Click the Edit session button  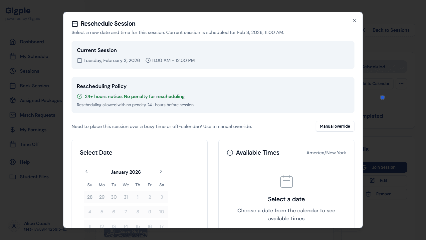pos(383,181)
